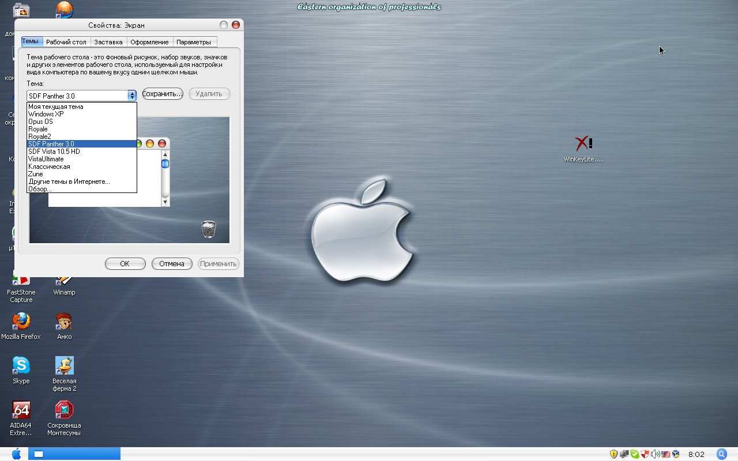Click the Удалить button
The width and height of the screenshot is (738, 461).
click(x=209, y=93)
